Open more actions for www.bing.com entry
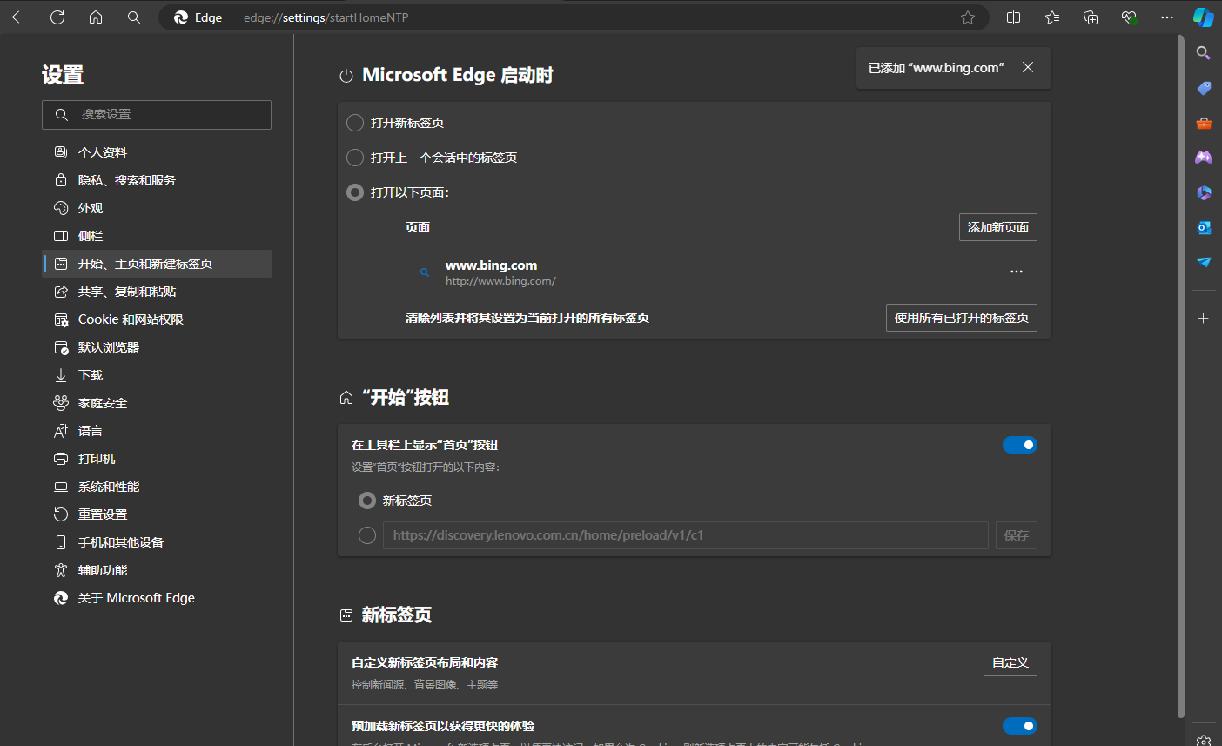The height and width of the screenshot is (746, 1222). (x=1017, y=272)
